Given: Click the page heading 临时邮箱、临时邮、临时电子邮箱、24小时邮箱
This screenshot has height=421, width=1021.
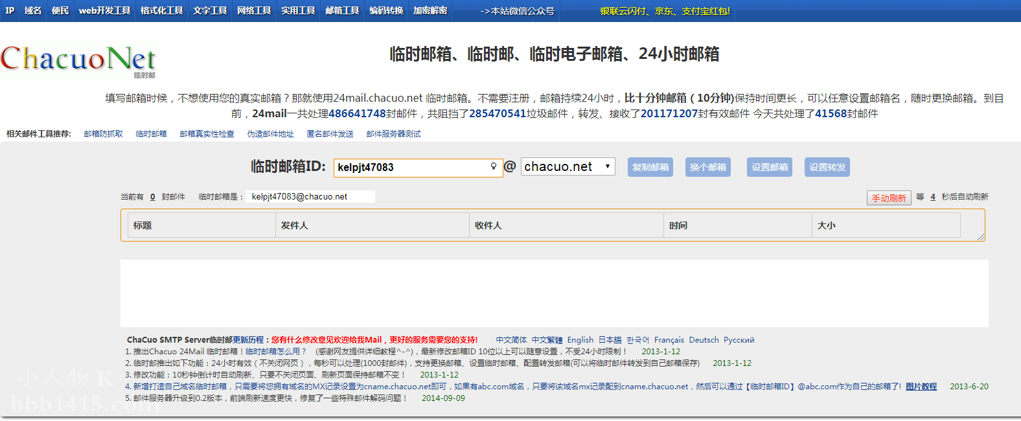Looking at the screenshot, I should 555,54.
